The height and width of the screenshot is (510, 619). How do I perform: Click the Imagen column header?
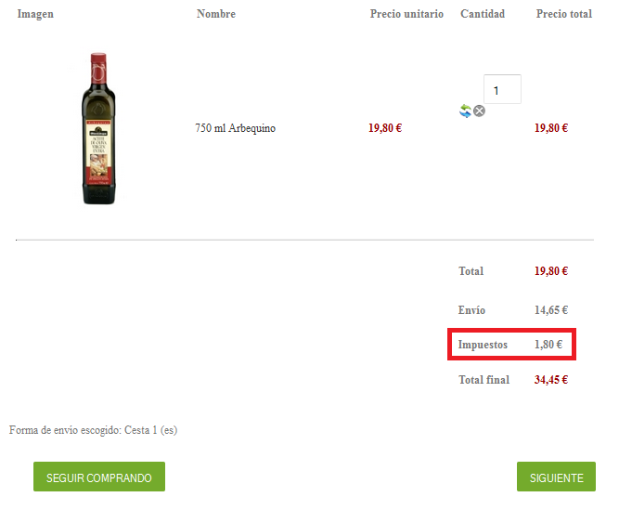point(35,14)
